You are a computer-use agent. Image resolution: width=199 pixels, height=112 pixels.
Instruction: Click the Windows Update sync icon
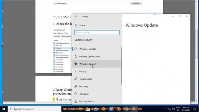click(x=76, y=49)
